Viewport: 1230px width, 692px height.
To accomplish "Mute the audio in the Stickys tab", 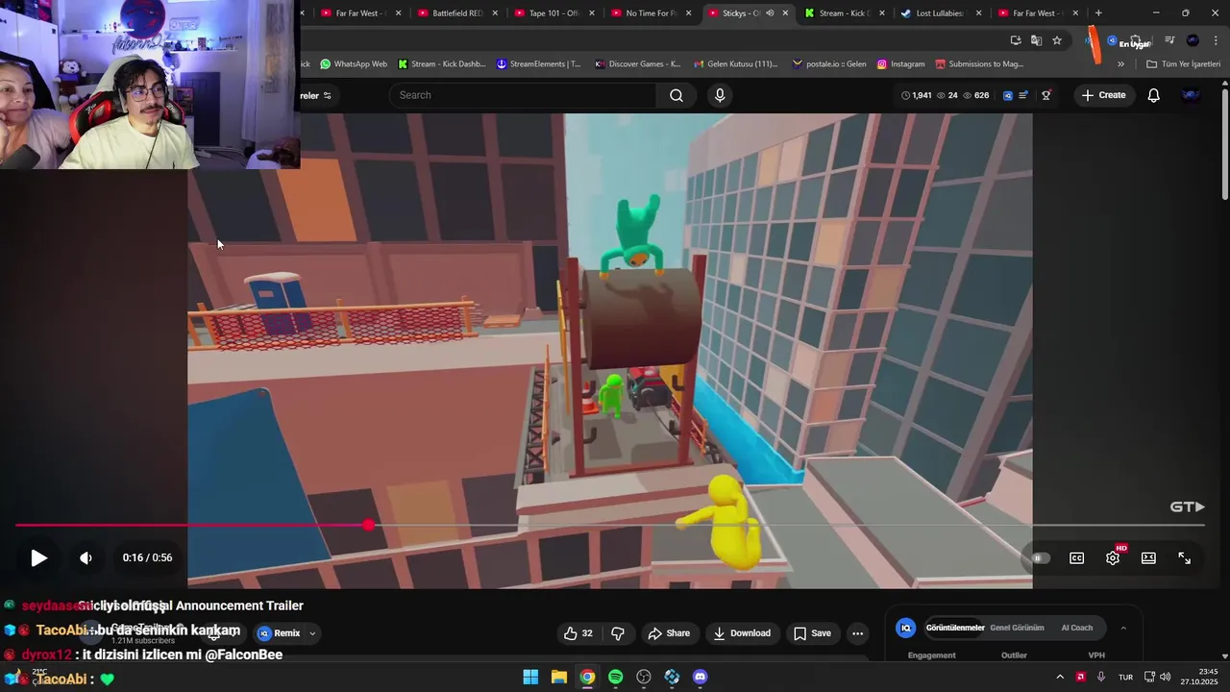I will (x=770, y=13).
